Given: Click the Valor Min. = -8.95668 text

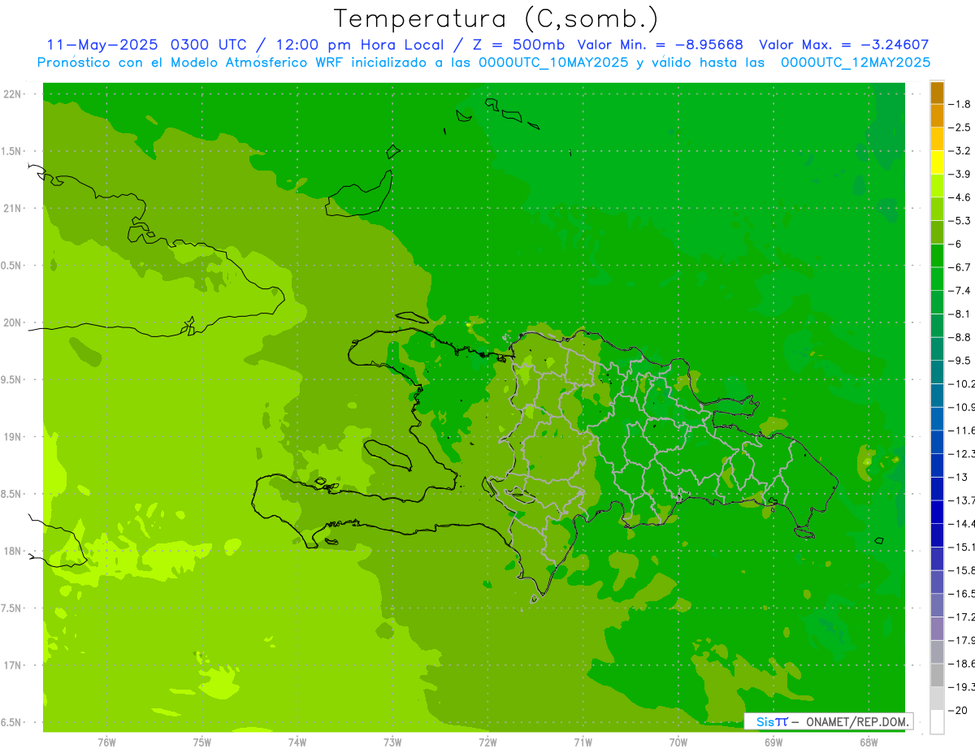Looking at the screenshot, I should (661, 45).
